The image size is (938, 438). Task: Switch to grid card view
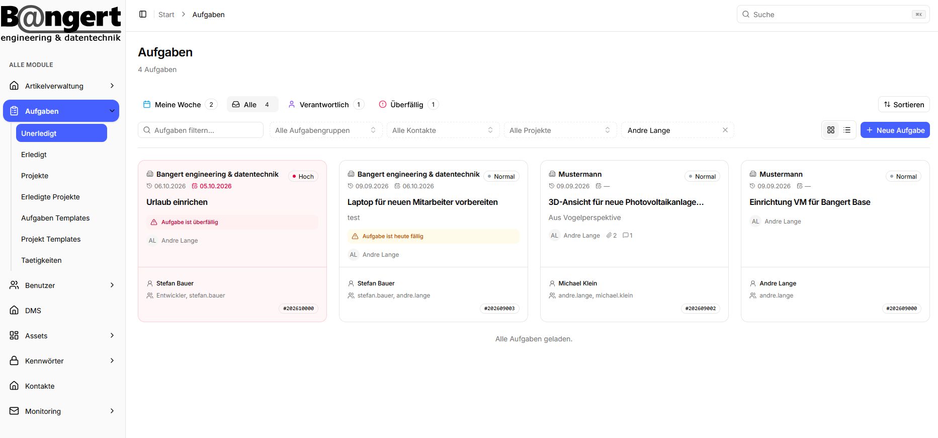pyautogui.click(x=831, y=130)
